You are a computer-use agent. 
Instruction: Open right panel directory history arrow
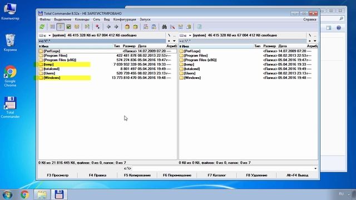click(315, 41)
